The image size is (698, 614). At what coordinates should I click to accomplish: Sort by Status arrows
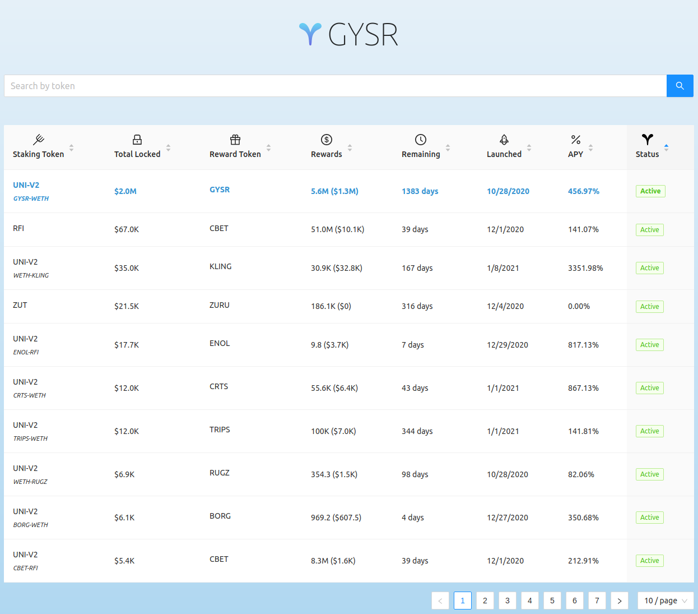point(666,147)
